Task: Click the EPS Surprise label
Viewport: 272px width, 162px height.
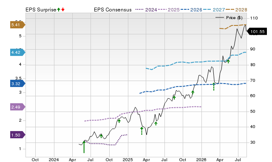Action: tap(41, 10)
